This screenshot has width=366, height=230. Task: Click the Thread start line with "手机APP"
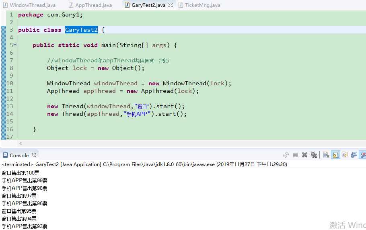pos(117,114)
